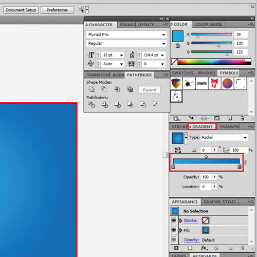Screen dimensions: 257x257
Task: Expand the Fill attribute triangle
Action: 181,230
